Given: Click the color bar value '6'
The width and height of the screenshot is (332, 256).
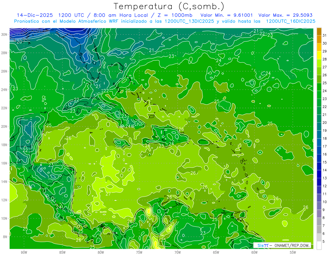Looking at the screenshot, I should [x=323, y=233].
